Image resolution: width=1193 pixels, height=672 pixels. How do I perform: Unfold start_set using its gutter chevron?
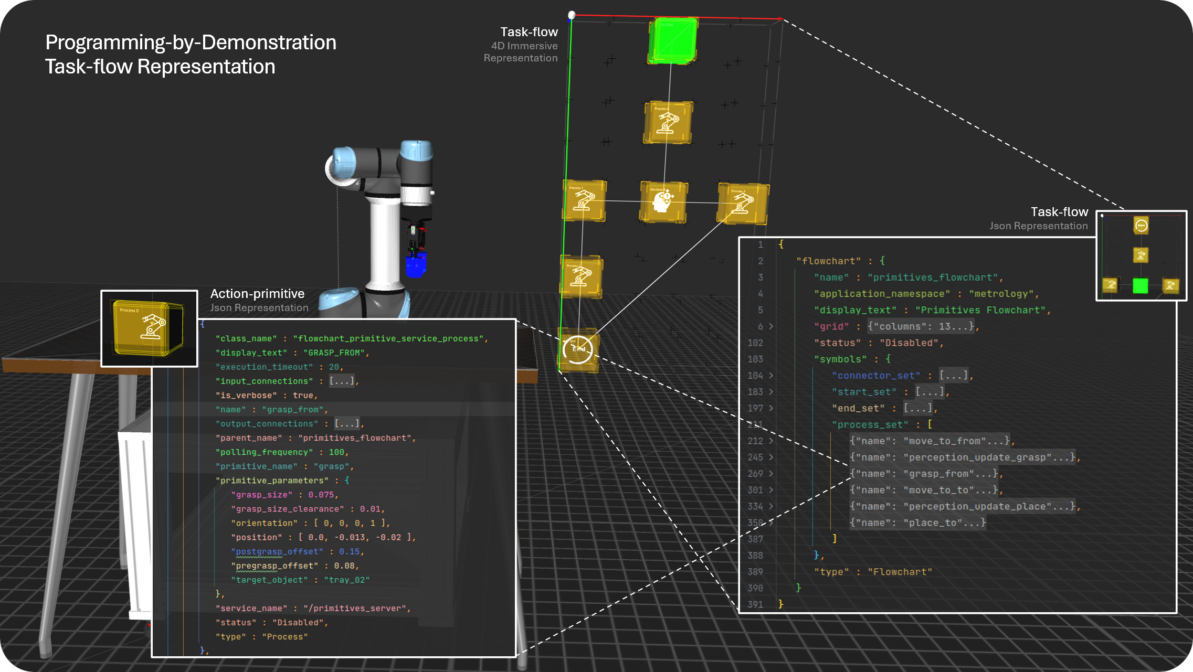pos(771,392)
